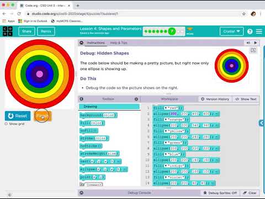This screenshot has width=265, height=199.
Task: Open the "indigo" fill color dropdown
Action: click(166, 166)
